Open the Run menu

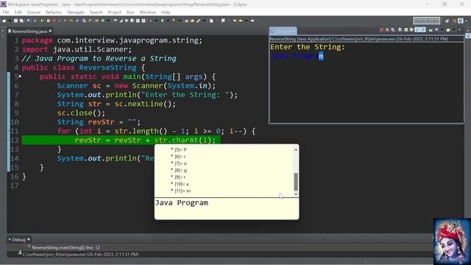(x=130, y=12)
